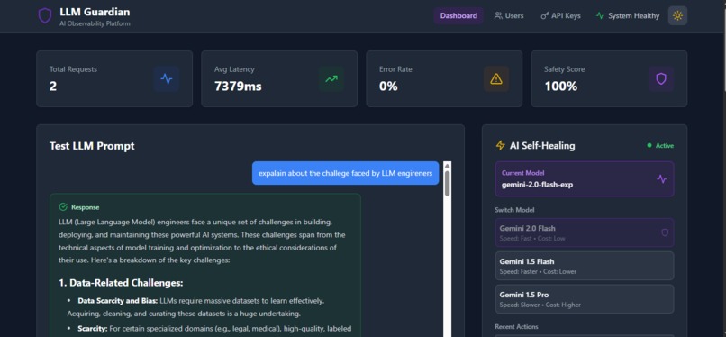Click the Current Model pulse icon

(x=662, y=178)
